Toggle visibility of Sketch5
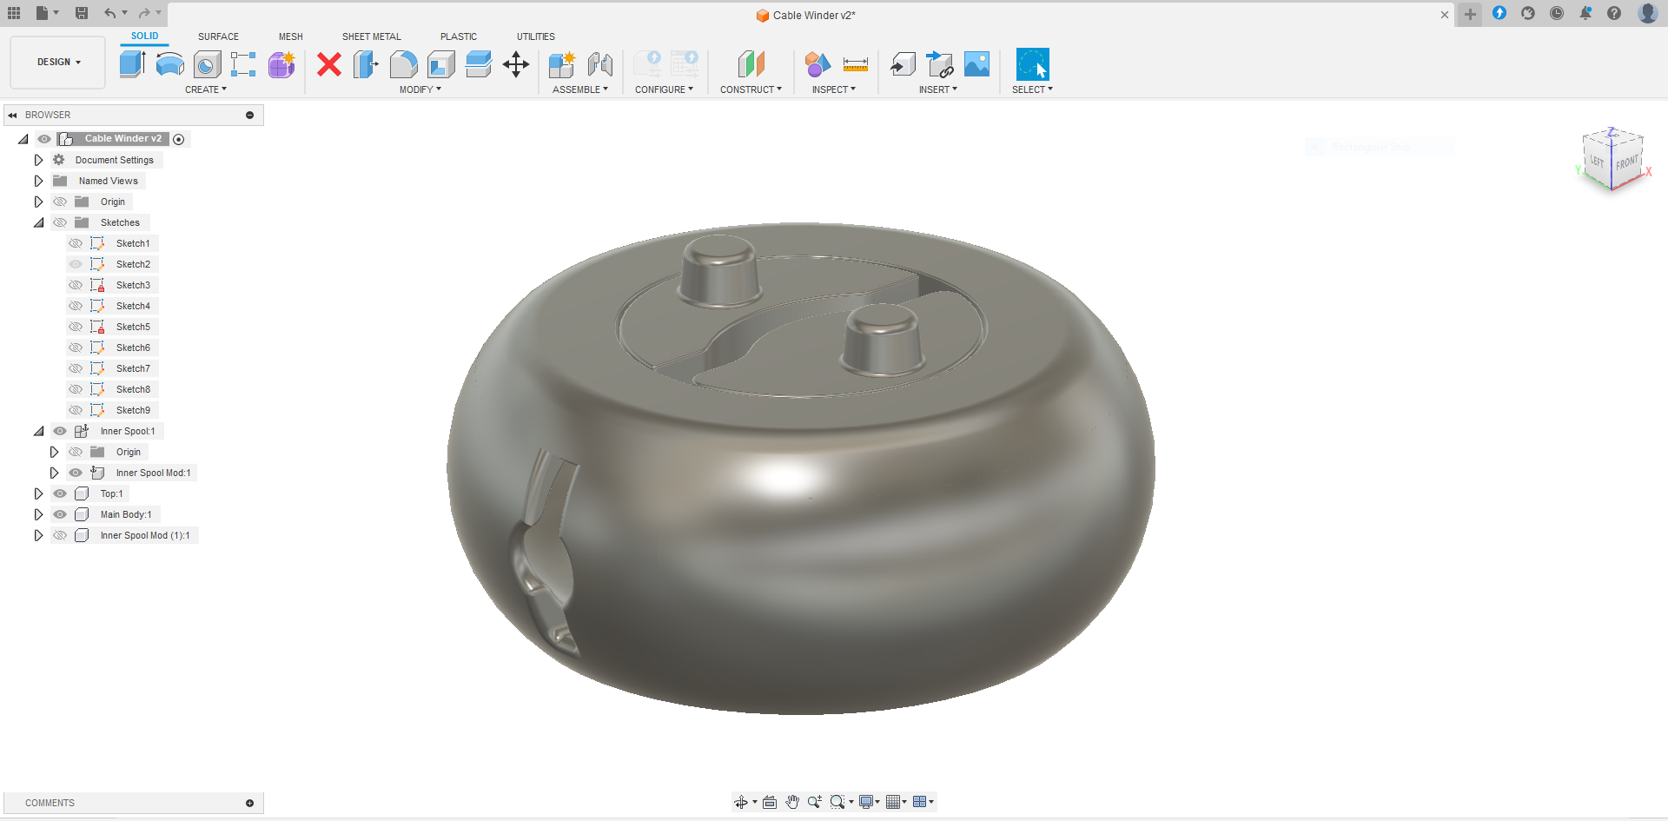Viewport: 1668px width, 821px height. [76, 327]
